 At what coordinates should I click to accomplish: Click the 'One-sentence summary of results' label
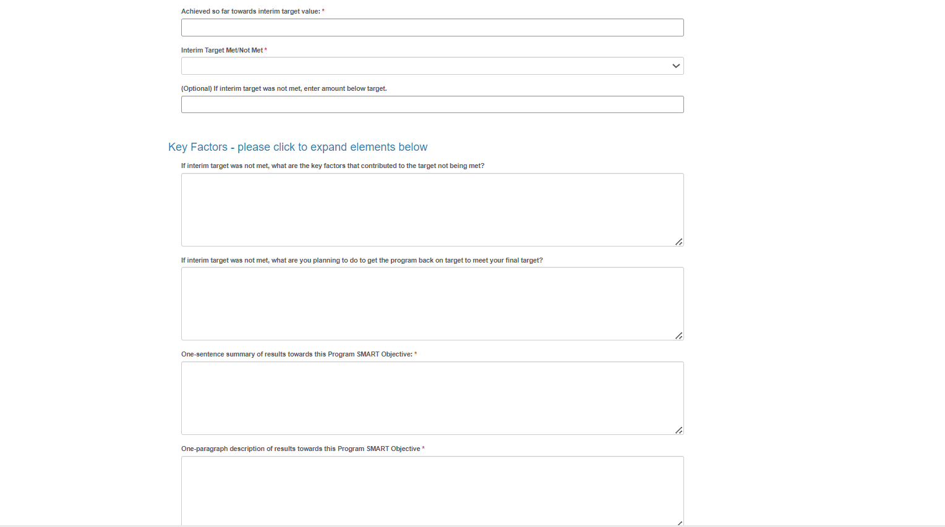(x=296, y=355)
